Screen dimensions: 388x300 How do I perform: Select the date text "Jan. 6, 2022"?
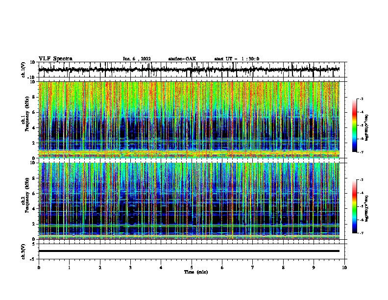[x=137, y=59]
